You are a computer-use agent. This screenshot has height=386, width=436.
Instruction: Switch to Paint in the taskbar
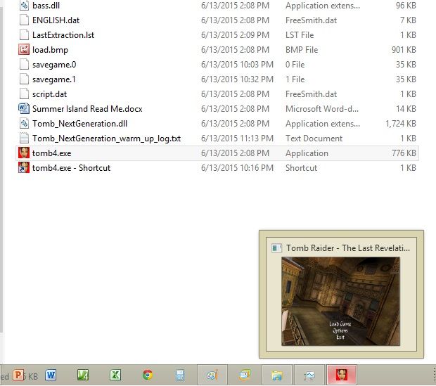coord(212,375)
